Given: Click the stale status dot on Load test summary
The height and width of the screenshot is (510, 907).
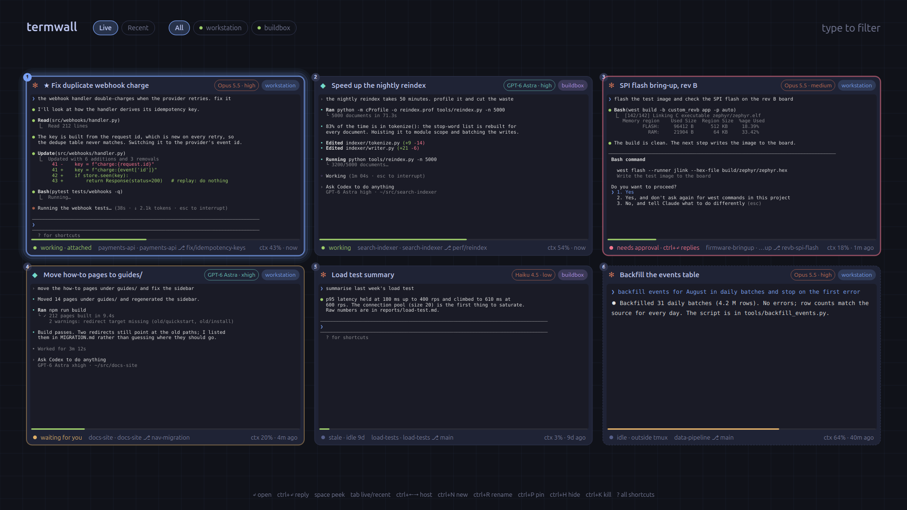Looking at the screenshot, I should tap(323, 438).
